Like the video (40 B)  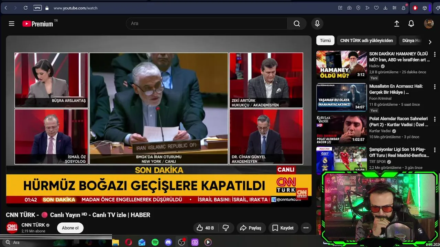(x=205, y=228)
